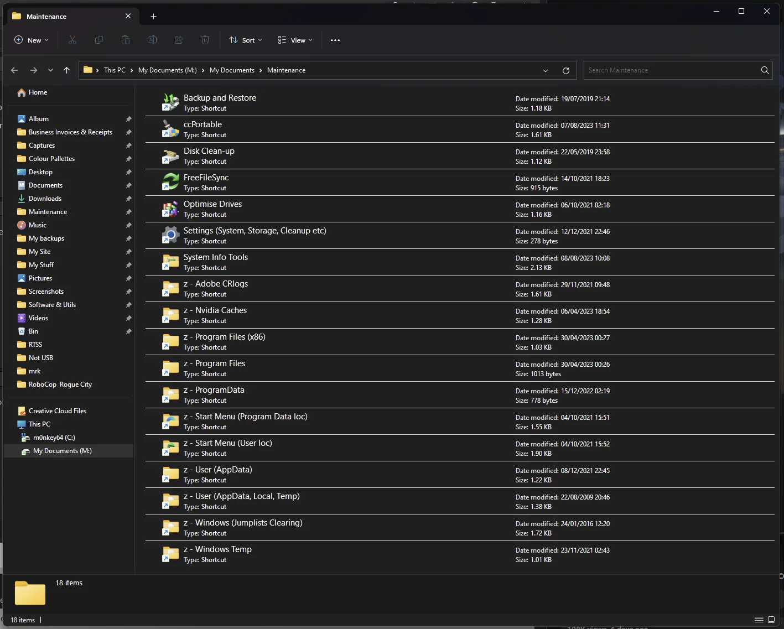Open the See more ellipsis menu
Viewport: 784px width, 629px height.
click(x=335, y=40)
